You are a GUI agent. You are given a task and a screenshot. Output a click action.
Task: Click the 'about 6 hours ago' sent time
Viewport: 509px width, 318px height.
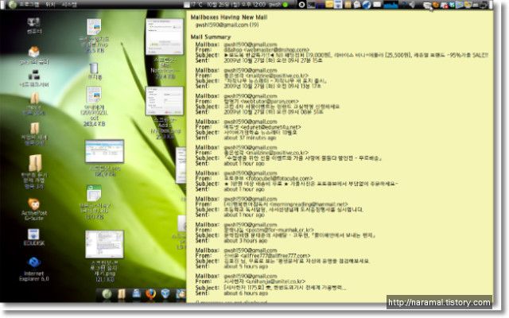tap(246, 293)
